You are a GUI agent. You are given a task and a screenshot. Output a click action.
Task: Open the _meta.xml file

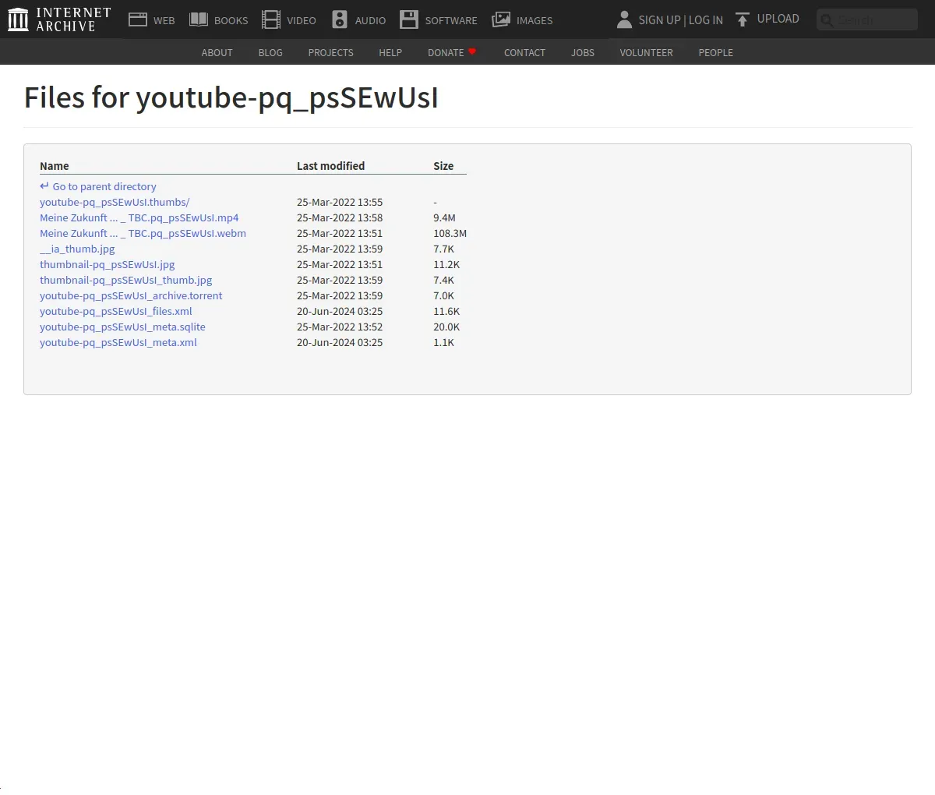pos(118,342)
